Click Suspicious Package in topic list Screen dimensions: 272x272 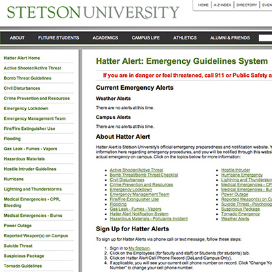click(240, 209)
